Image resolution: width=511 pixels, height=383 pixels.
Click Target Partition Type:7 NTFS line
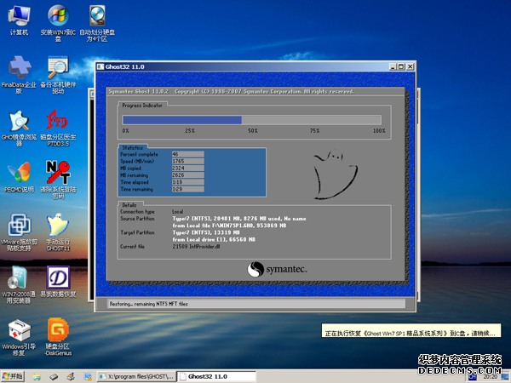click(x=206, y=232)
